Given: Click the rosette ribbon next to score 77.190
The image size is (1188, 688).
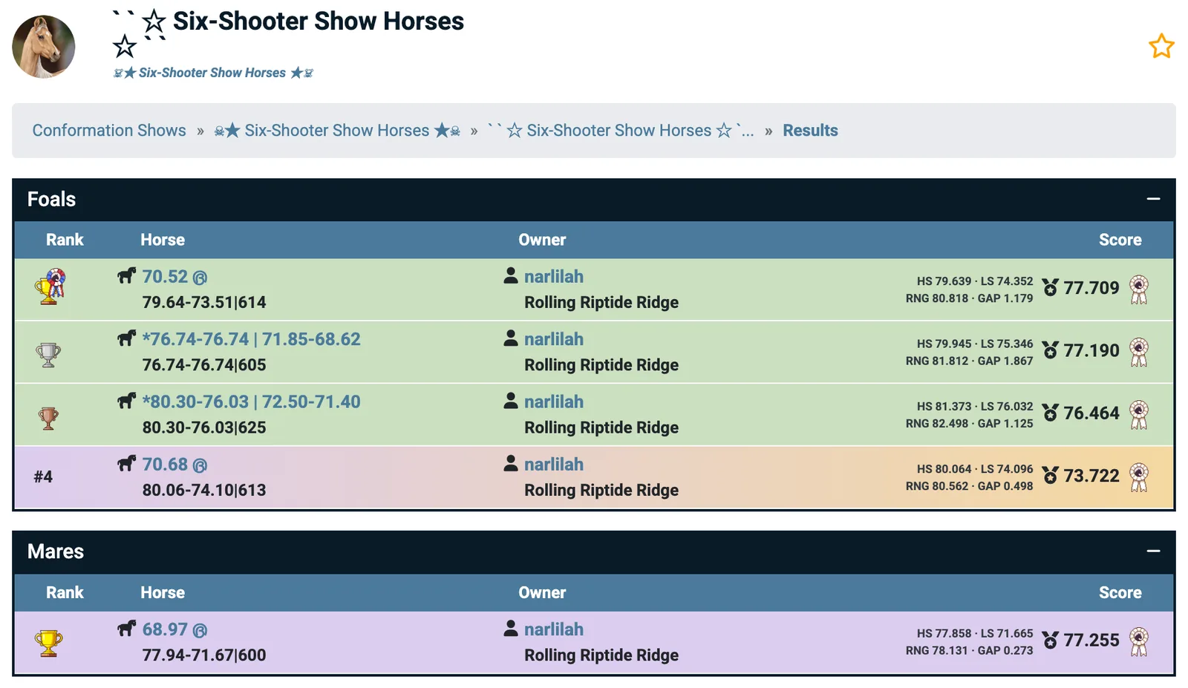Looking at the screenshot, I should tap(1139, 352).
